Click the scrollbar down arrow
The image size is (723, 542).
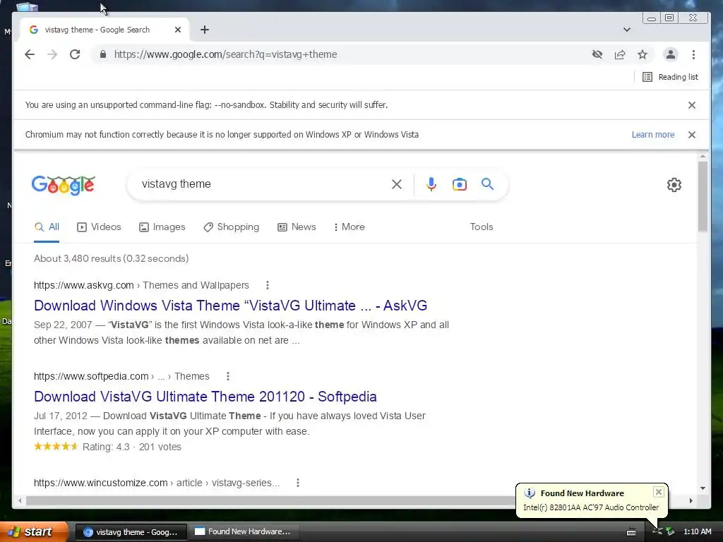[703, 488]
